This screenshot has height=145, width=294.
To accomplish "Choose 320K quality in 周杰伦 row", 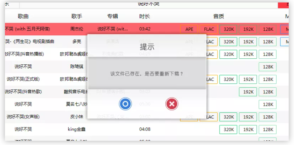I will click(228, 29).
